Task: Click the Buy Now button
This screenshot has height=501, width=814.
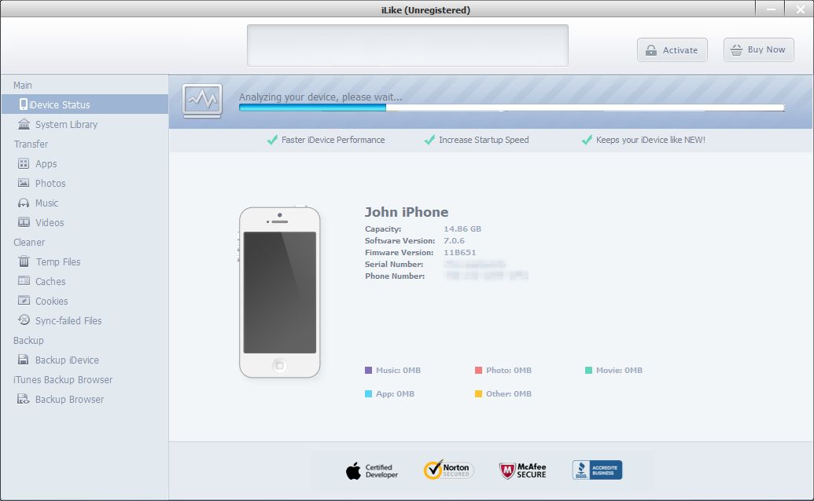Action: 758,49
